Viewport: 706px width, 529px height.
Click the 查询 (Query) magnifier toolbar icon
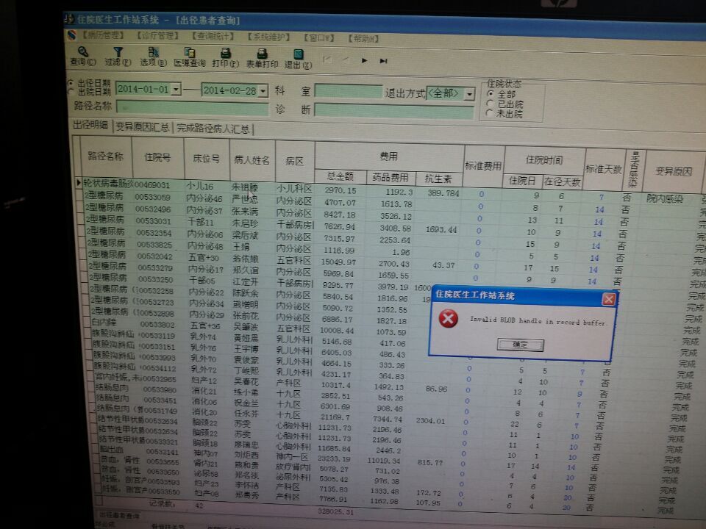coord(83,51)
